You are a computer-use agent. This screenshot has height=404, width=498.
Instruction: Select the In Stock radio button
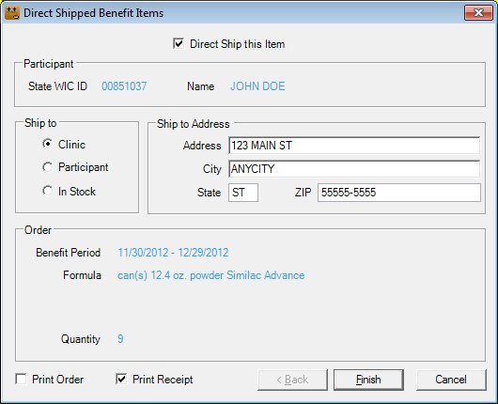pyautogui.click(x=47, y=191)
